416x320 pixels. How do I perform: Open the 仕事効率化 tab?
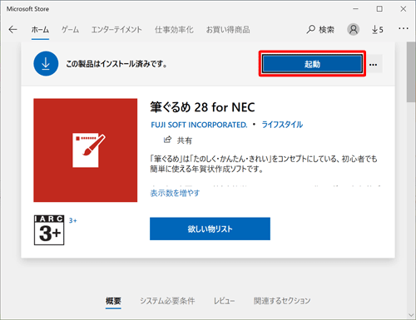click(174, 30)
